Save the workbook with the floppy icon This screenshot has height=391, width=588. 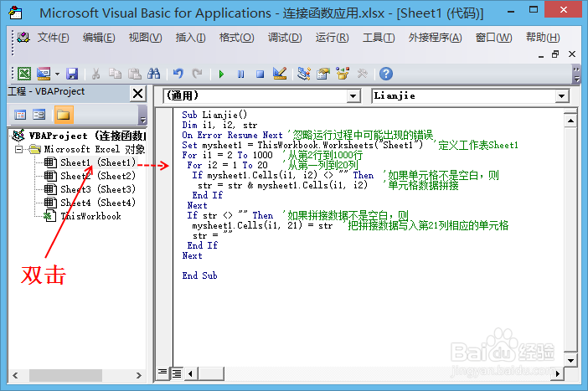click(x=72, y=74)
